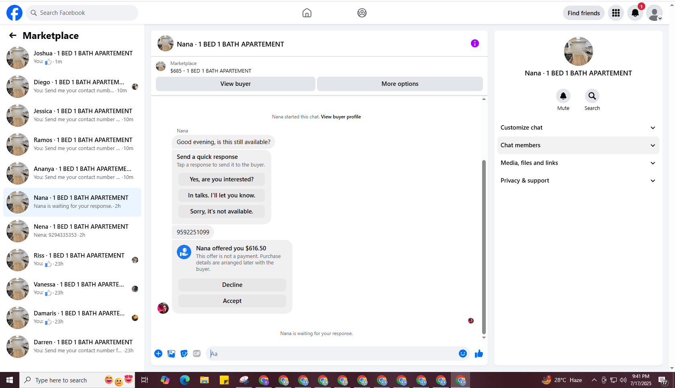The width and height of the screenshot is (675, 388).
Task: Launch Microsoft Edge from taskbar
Action: point(184,380)
